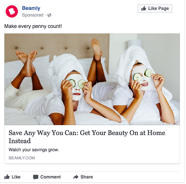Click the Sponsored label
This screenshot has width=186, height=184.
tap(32, 15)
